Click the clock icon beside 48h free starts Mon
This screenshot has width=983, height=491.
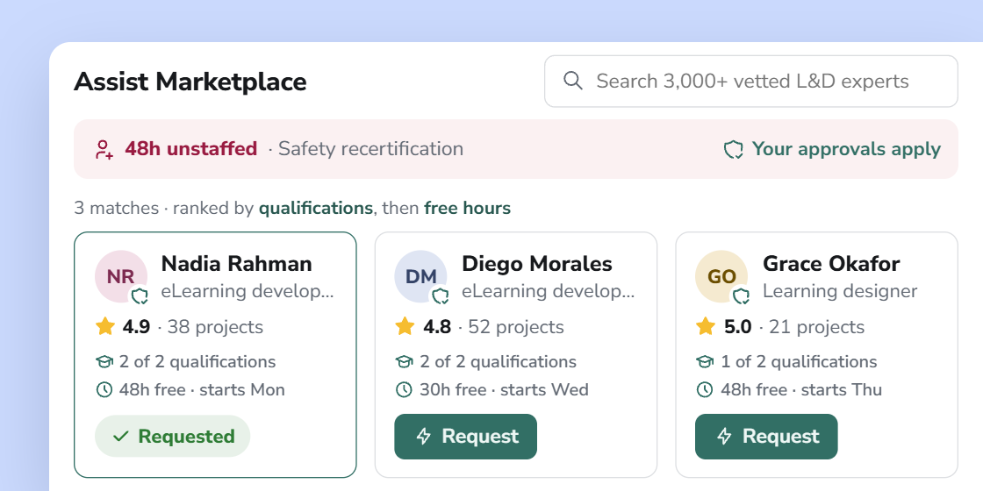click(x=104, y=389)
